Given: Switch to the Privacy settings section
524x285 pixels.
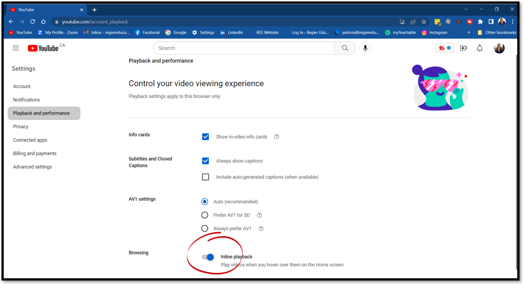Looking at the screenshot, I should pos(20,126).
